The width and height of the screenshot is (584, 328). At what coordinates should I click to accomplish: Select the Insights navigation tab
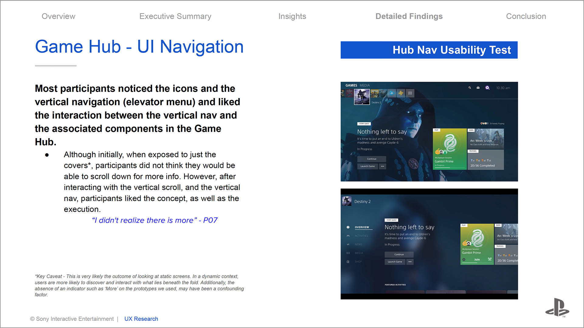coord(292,16)
